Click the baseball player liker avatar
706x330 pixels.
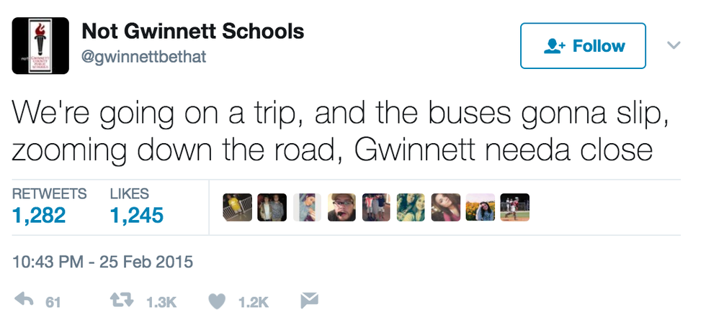coord(514,207)
